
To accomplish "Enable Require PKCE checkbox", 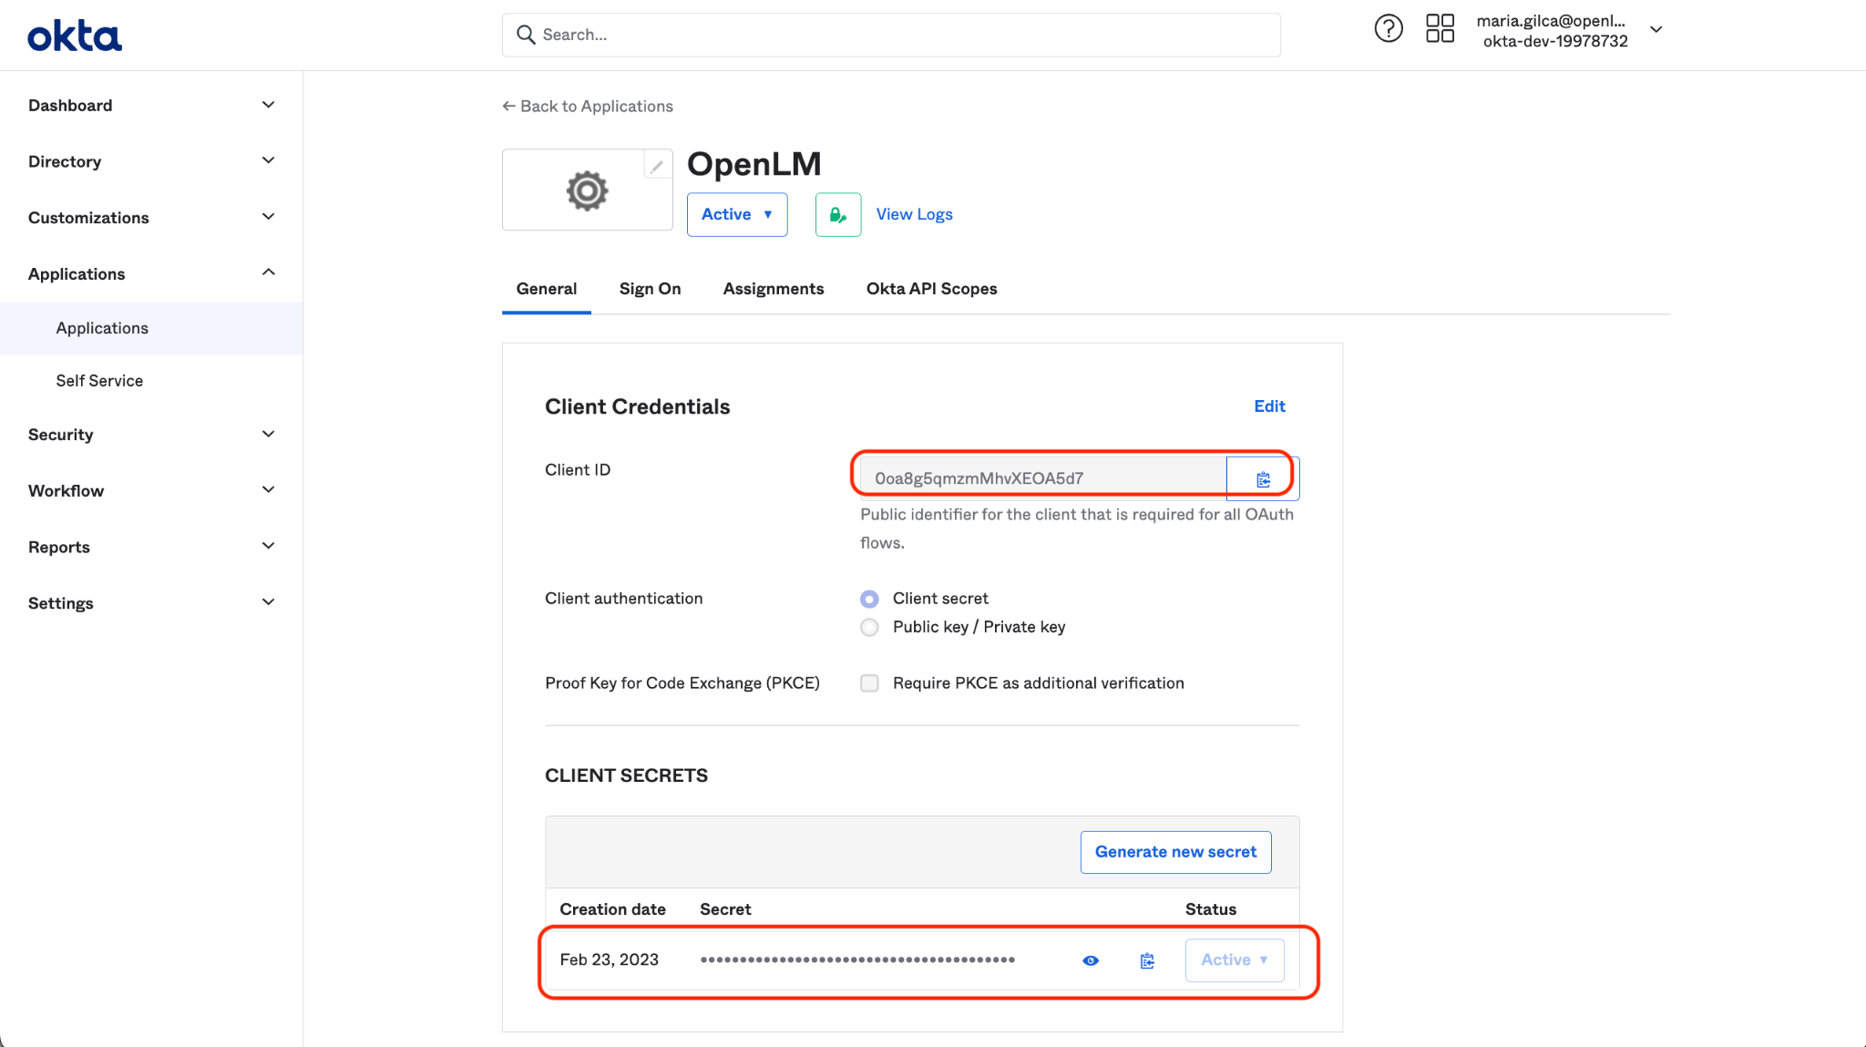I will click(869, 683).
